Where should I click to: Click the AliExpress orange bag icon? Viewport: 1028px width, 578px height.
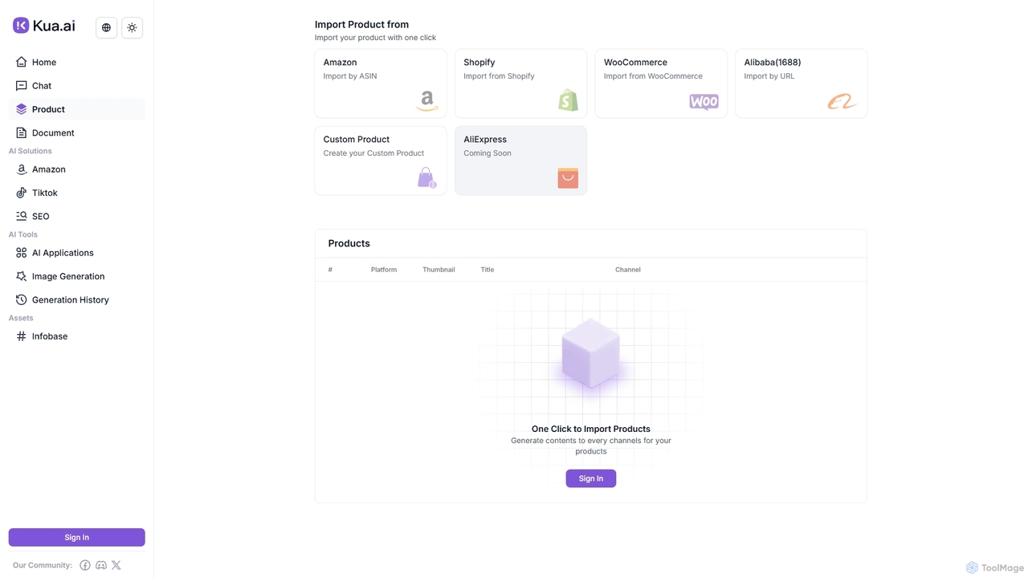tap(568, 177)
